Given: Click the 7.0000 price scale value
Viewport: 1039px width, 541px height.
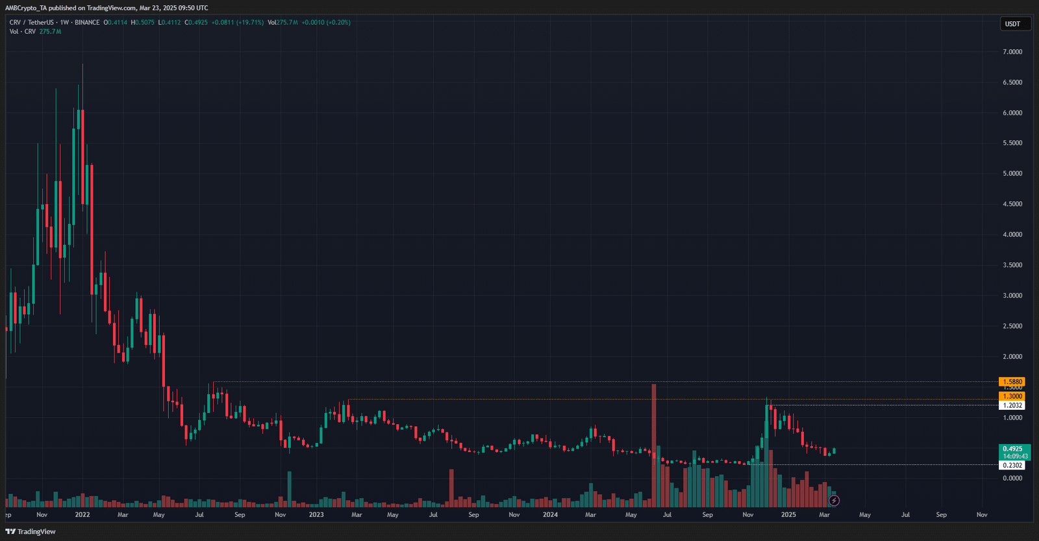Looking at the screenshot, I should (x=1012, y=52).
